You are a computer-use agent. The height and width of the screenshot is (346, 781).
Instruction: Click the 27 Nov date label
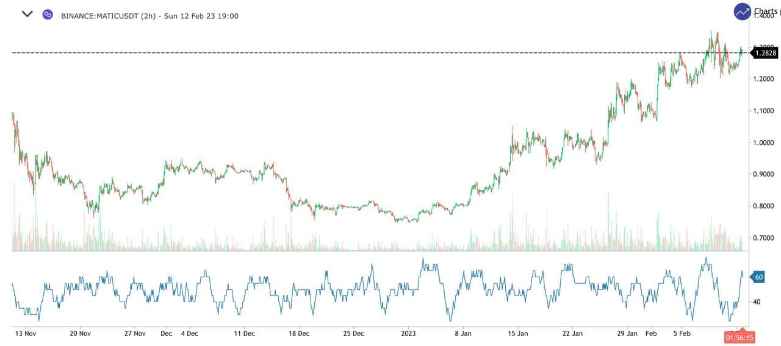pos(134,333)
